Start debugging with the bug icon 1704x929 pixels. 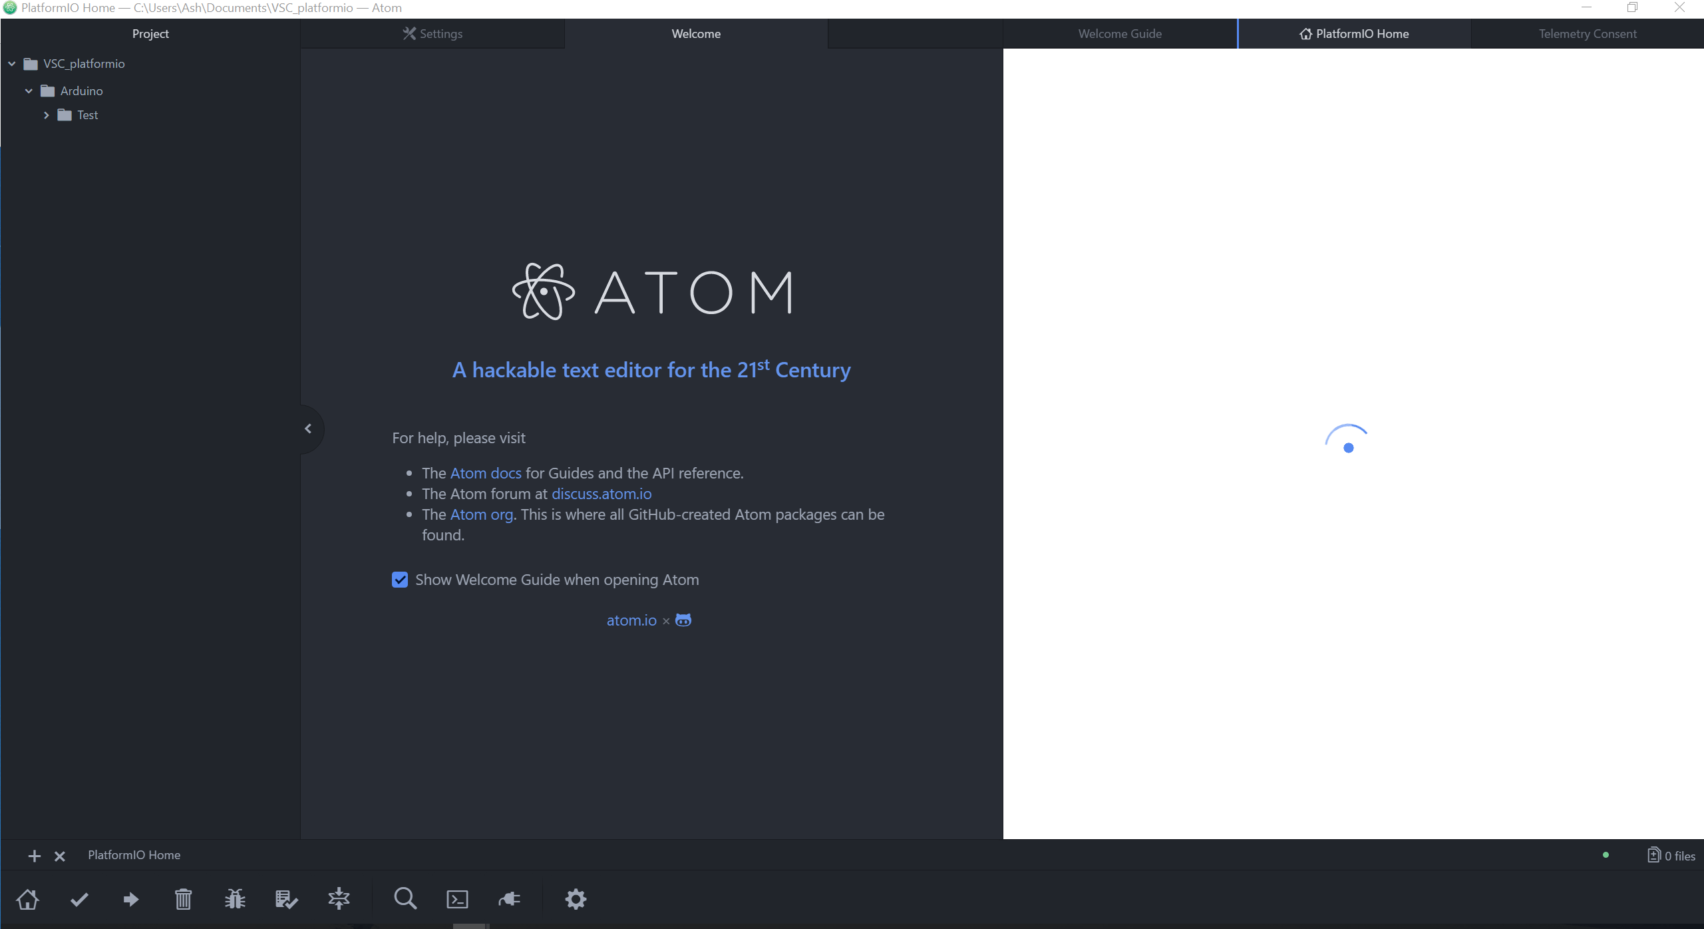(235, 899)
